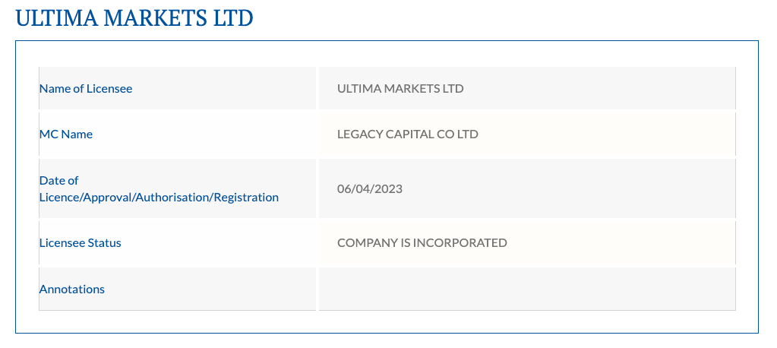Screen dimensions: 777x348
Task: Select the Annotations label
Action: click(x=72, y=289)
